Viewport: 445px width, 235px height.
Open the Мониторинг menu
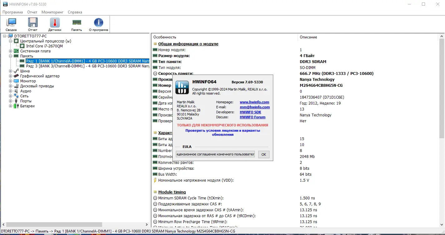[x=52, y=12]
